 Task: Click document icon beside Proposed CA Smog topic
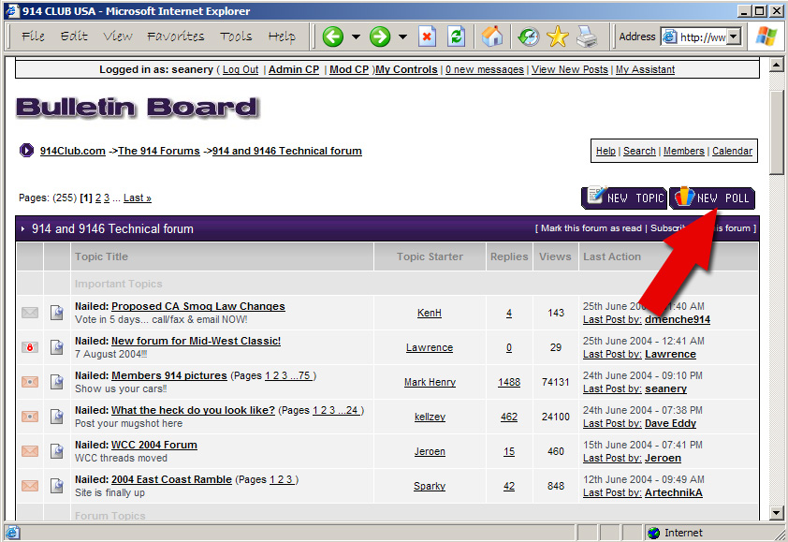pos(57,313)
